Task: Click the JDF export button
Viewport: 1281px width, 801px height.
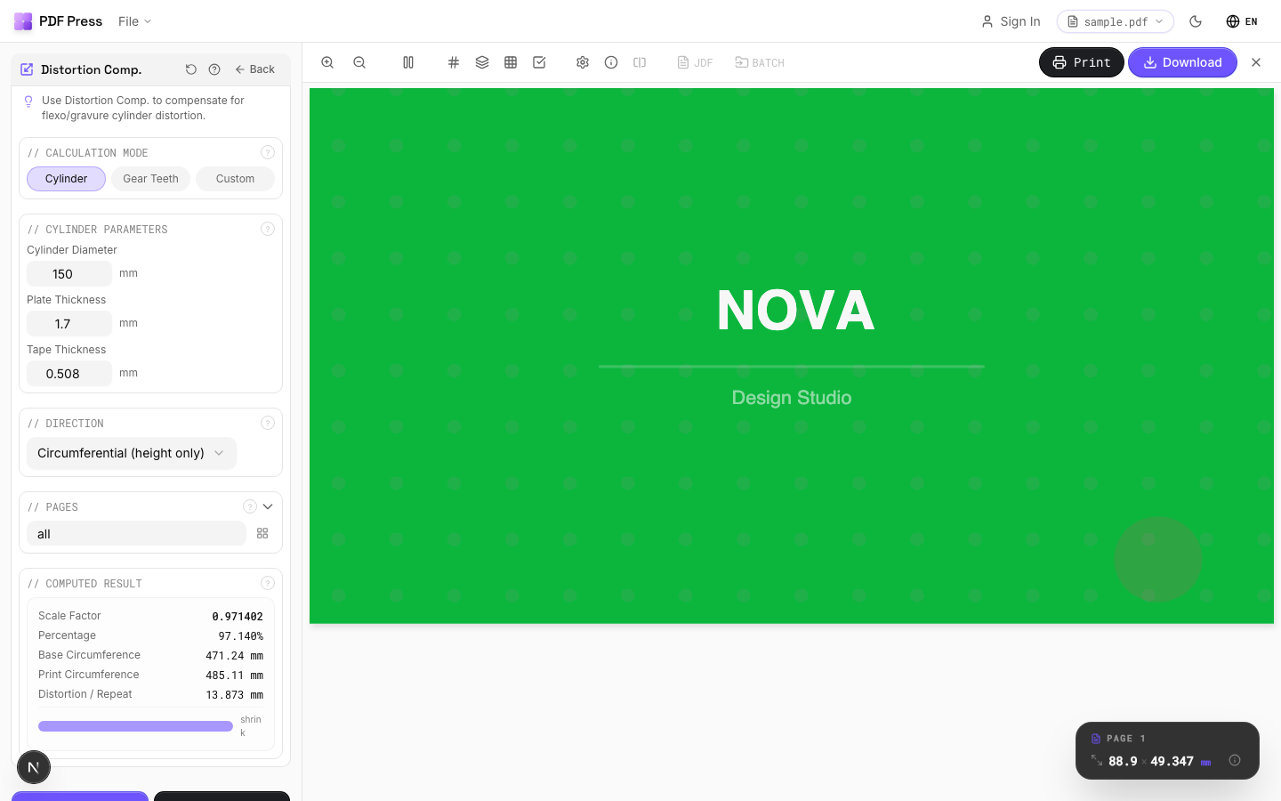Action: [x=695, y=62]
